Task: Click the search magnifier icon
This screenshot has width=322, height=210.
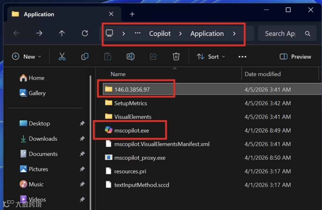Action: 307,34
